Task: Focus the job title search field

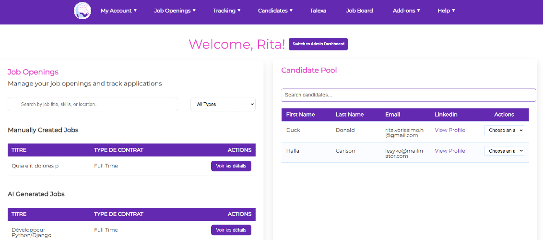Action: pyautogui.click(x=93, y=104)
